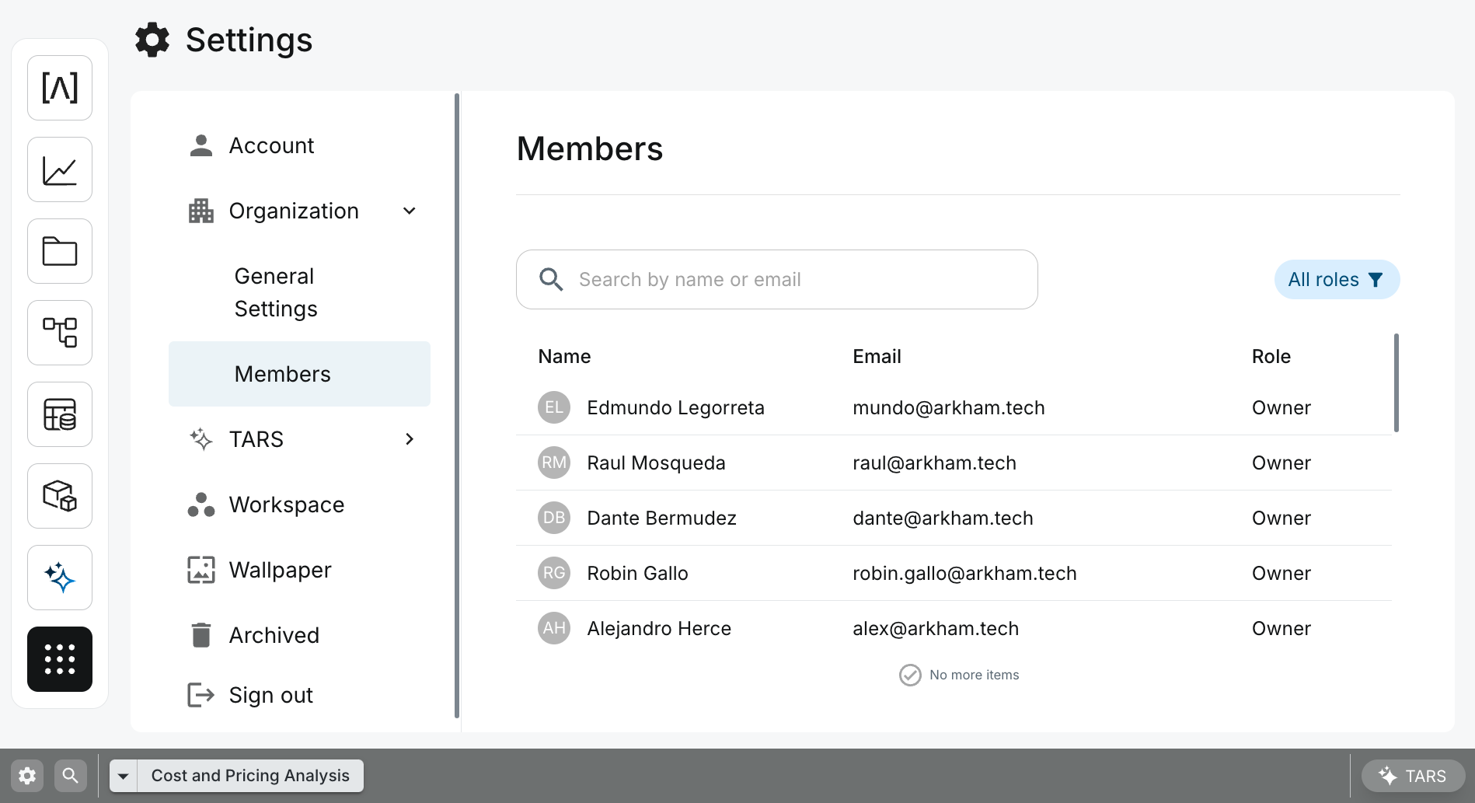Focus the Search by name or email field

point(777,279)
